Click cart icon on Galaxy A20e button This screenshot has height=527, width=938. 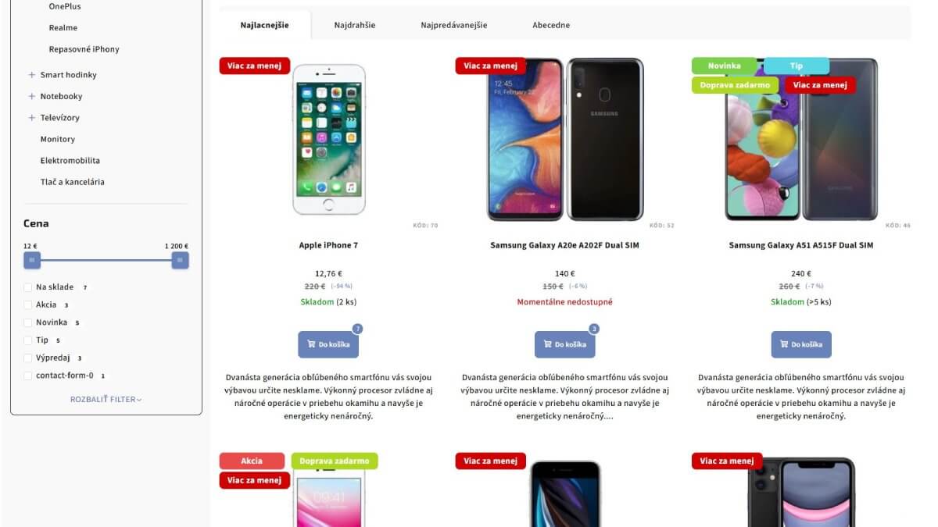(x=548, y=344)
